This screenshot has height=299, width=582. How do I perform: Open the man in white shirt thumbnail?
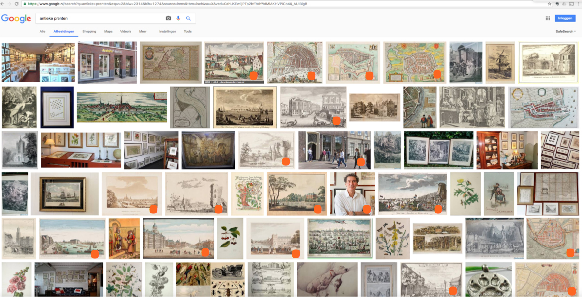352,194
